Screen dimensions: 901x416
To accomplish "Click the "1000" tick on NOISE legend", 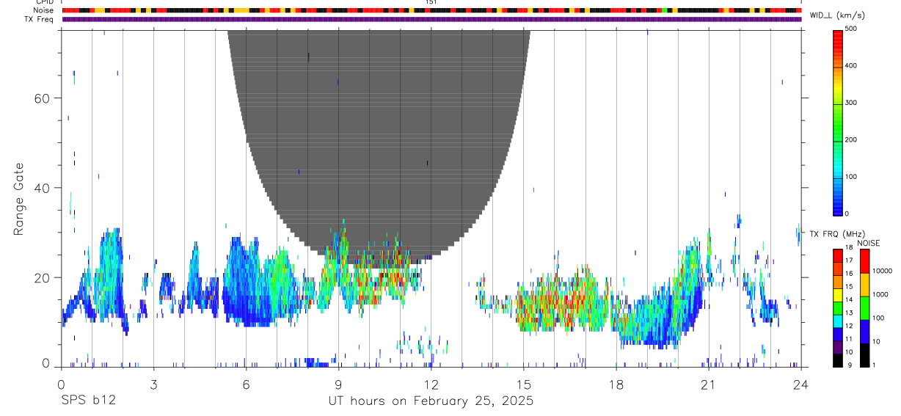I will pos(880,294).
